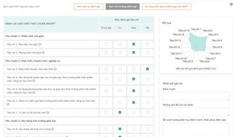The image size is (233, 137).
Task: Click Xem bản tự đánh giá button
Action: 88,7
